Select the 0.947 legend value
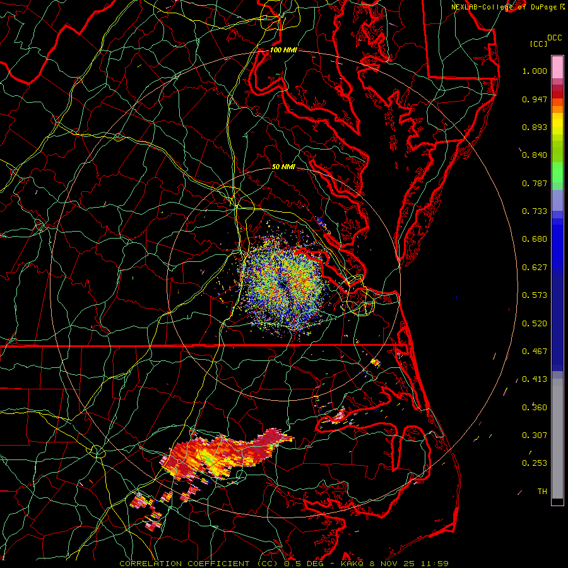This screenshot has width=568, height=568. [x=535, y=99]
